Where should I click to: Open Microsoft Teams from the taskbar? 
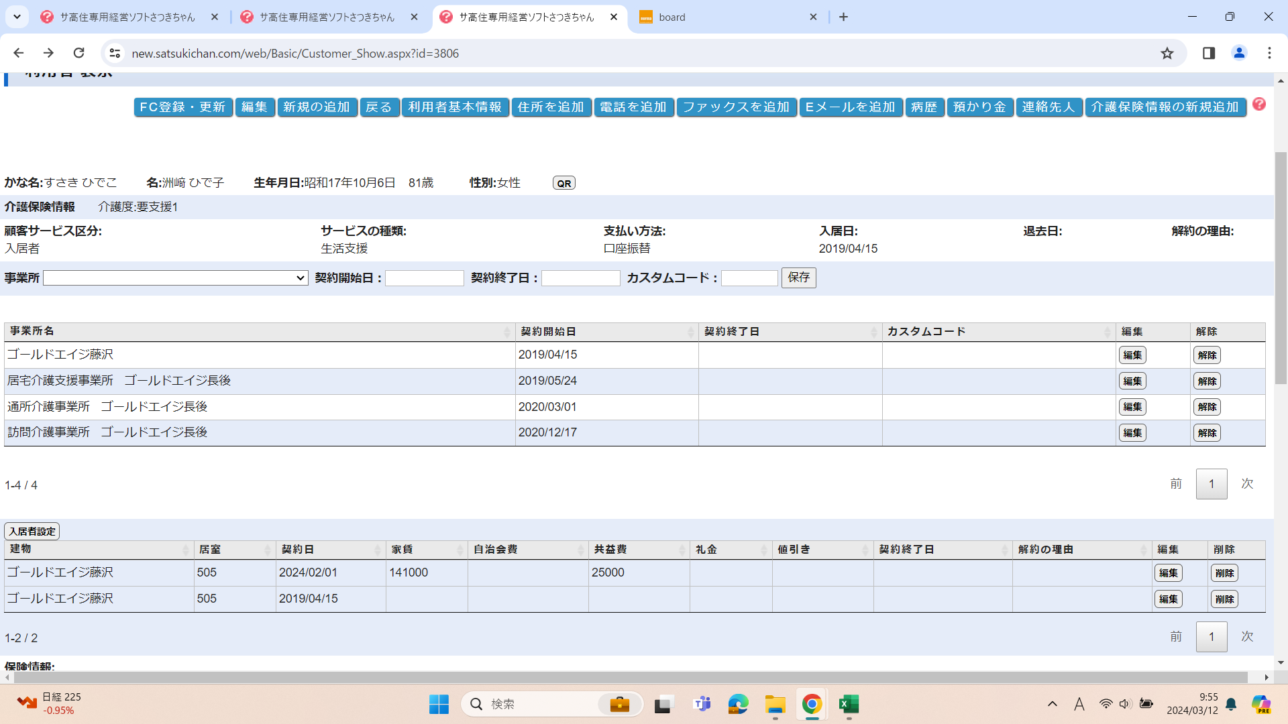click(x=702, y=704)
